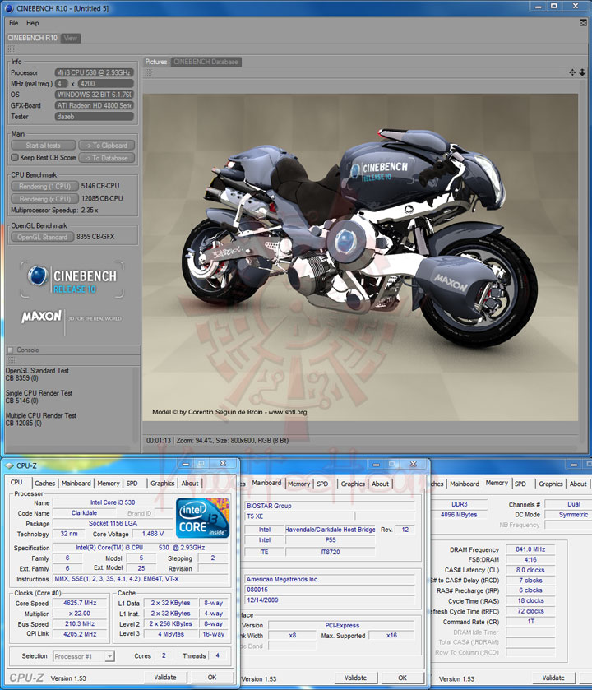Viewport: 592px width, 690px height.
Task: Switch to the CINEBENCH Database tab
Action: (206, 62)
